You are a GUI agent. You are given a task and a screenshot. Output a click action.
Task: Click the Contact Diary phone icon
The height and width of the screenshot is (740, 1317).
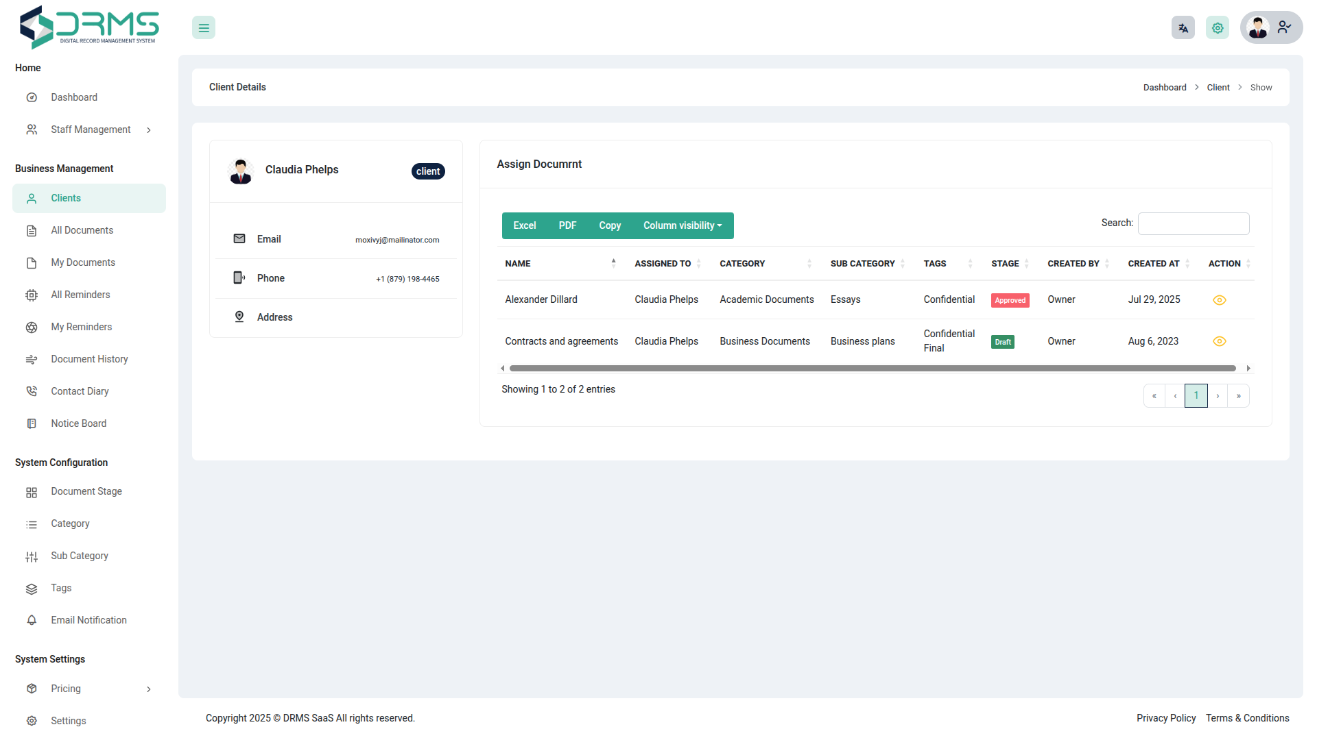pos(32,391)
